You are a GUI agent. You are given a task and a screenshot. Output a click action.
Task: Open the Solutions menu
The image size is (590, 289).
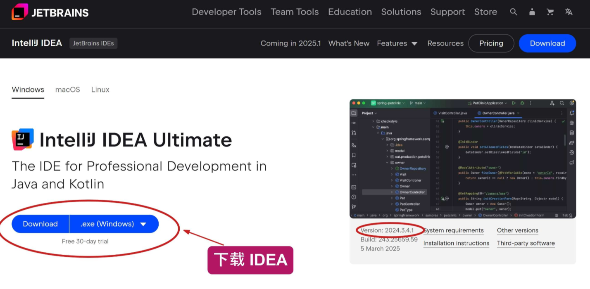point(401,12)
